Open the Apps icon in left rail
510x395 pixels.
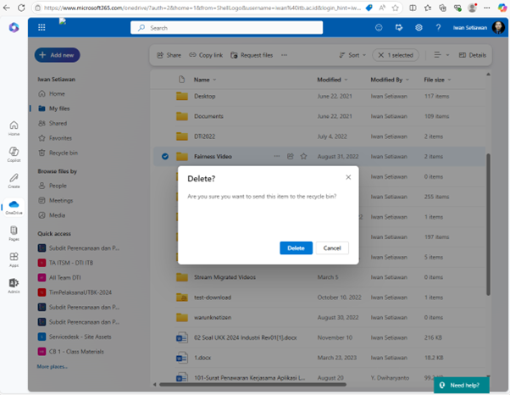(14, 258)
